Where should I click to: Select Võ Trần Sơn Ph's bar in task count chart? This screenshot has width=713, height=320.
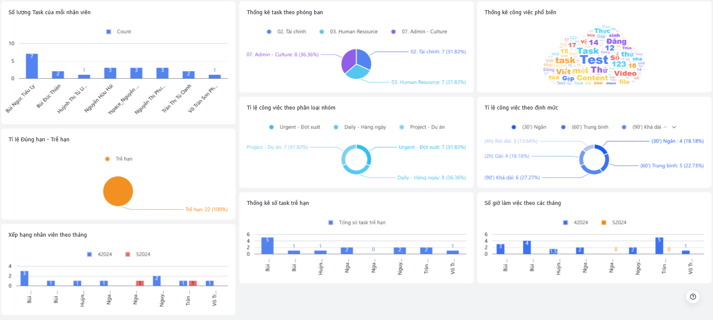[x=215, y=76]
